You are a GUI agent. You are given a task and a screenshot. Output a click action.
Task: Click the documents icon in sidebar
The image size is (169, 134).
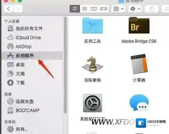click(x=10, y=74)
